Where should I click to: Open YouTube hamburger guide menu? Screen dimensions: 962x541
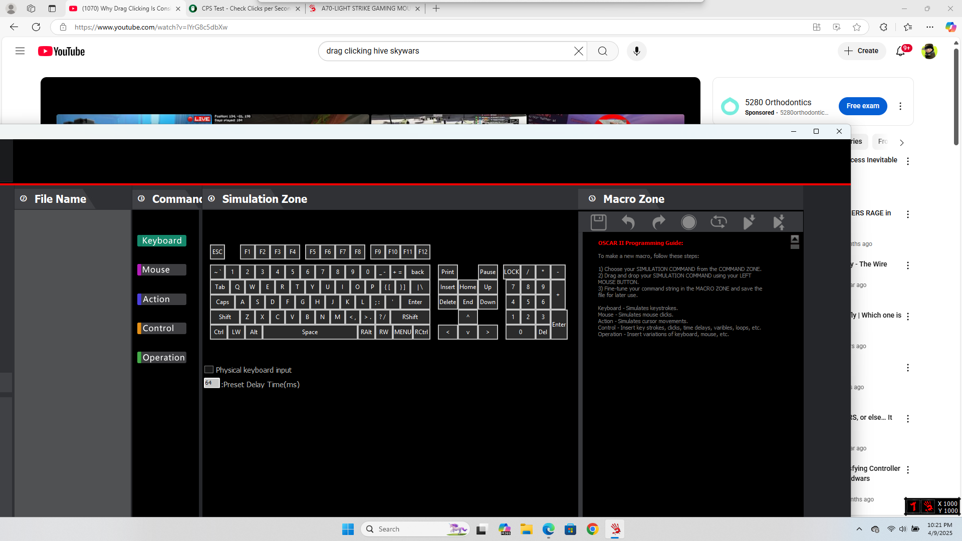(x=20, y=51)
